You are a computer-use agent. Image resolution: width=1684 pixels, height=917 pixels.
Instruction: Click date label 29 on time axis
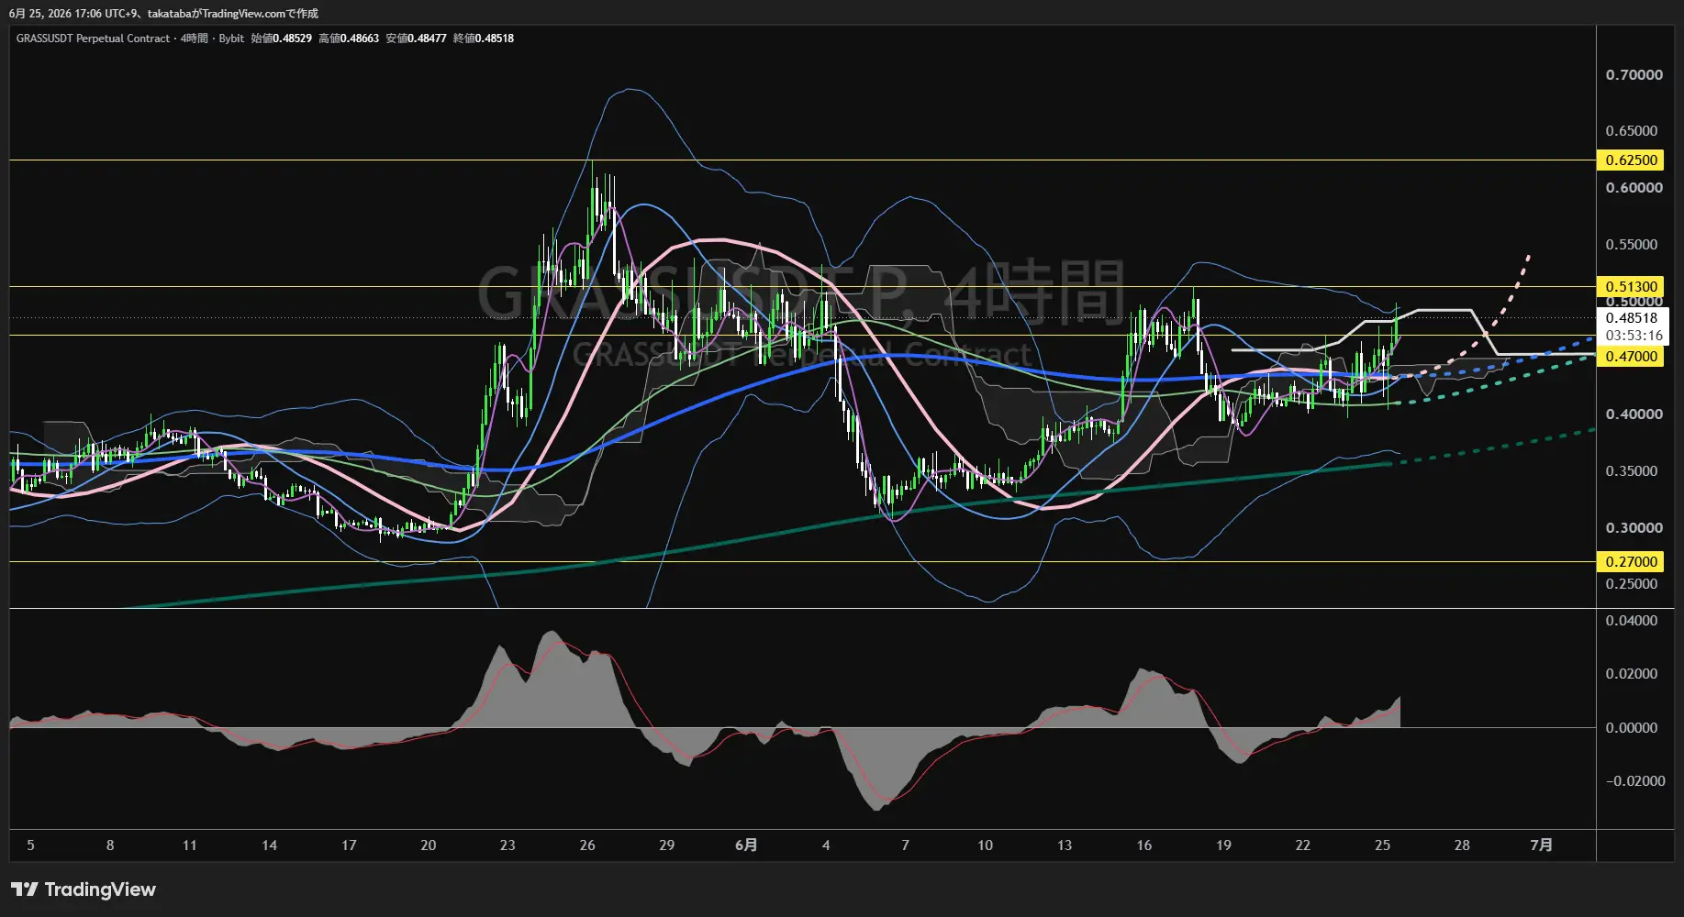coord(667,845)
